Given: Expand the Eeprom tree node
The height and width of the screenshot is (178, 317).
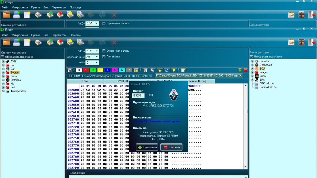Looking at the screenshot, I should pos(3,73).
